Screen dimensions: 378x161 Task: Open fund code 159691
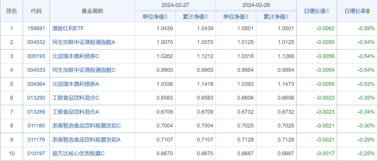pos(36,29)
